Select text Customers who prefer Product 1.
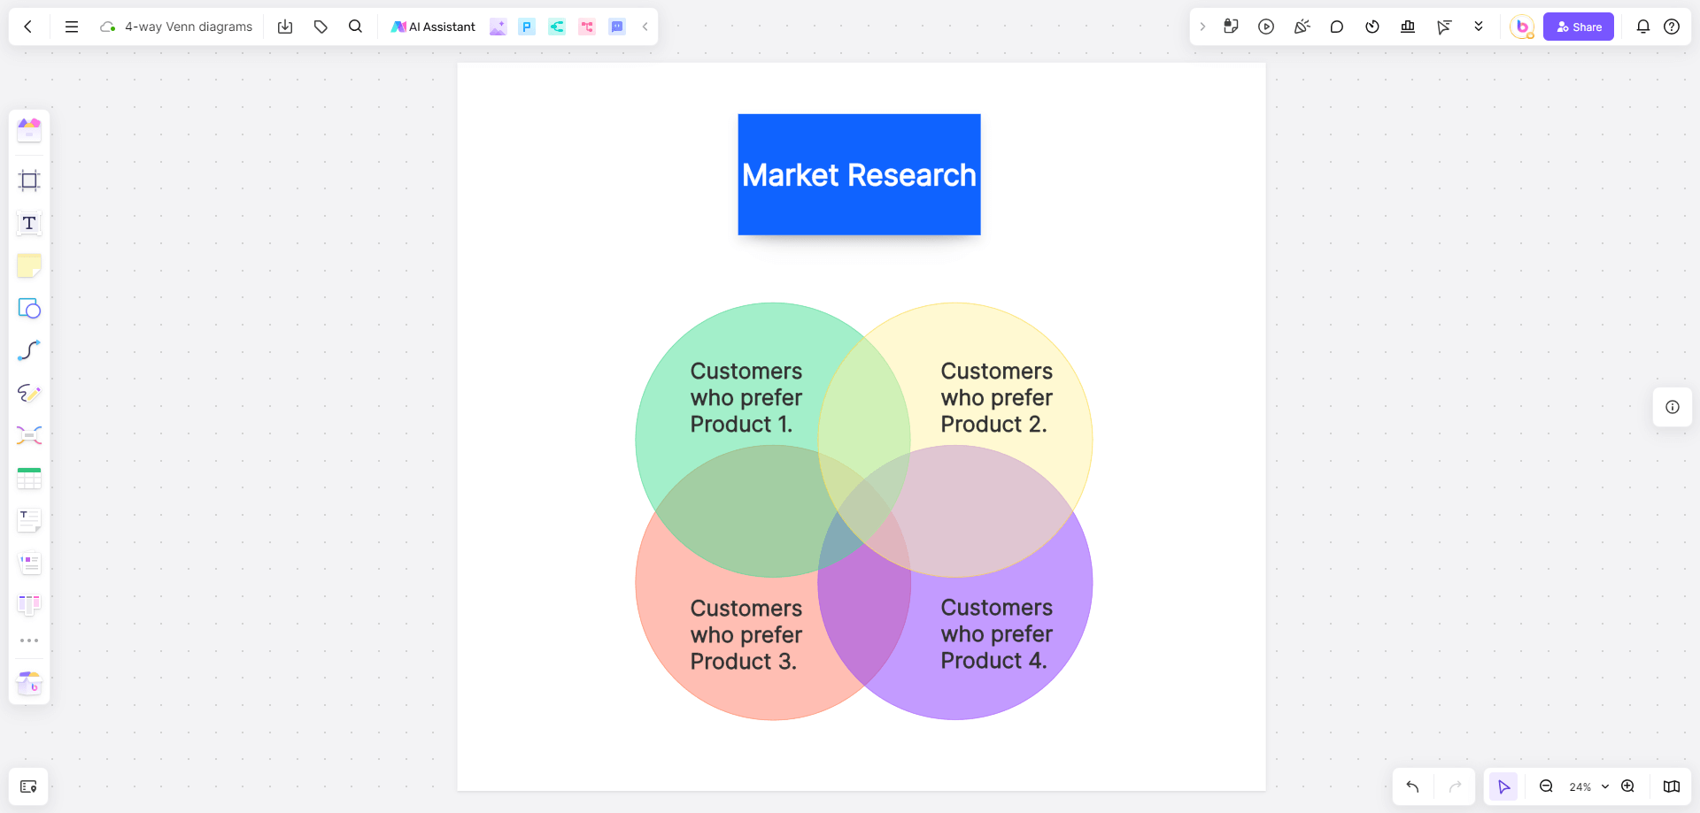1700x813 pixels. (746, 397)
